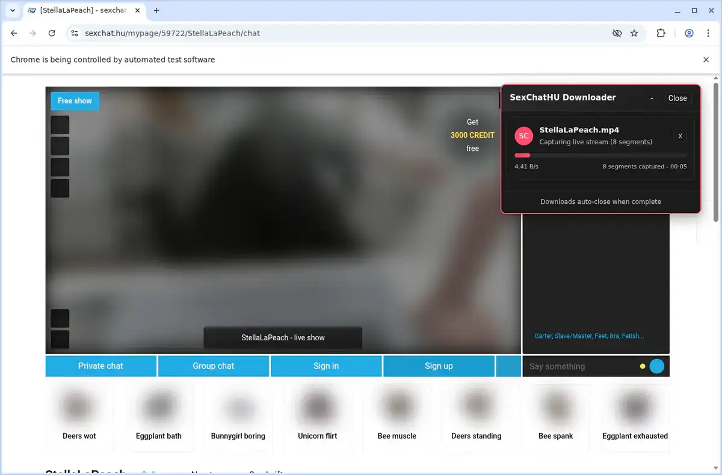This screenshot has width=722, height=475.
Task: Select the Deers wot sticker
Action: (79, 417)
